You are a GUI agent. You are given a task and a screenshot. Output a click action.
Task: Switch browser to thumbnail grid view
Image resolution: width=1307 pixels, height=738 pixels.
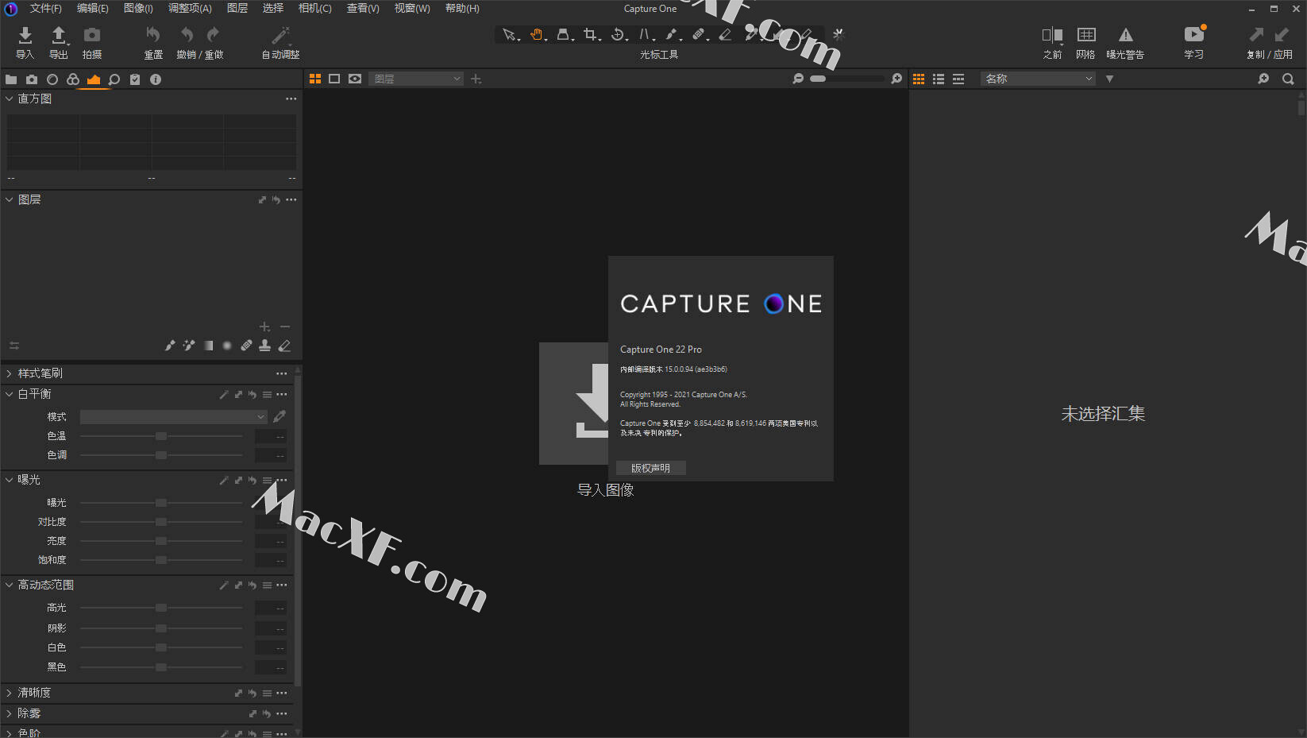919,79
